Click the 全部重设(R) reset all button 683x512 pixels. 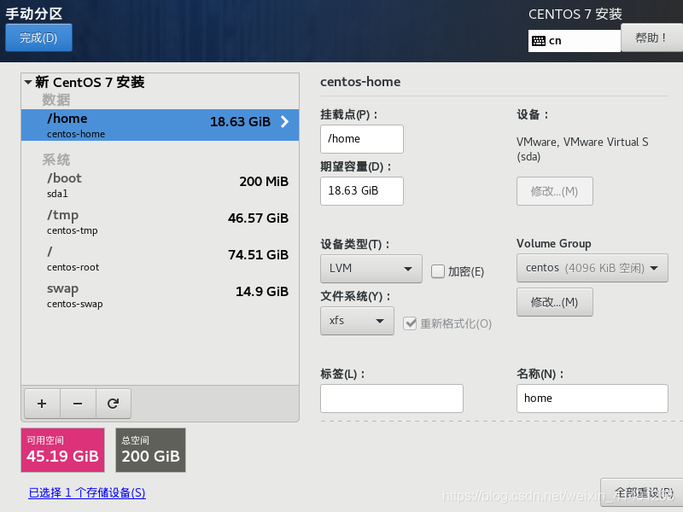pos(643,493)
